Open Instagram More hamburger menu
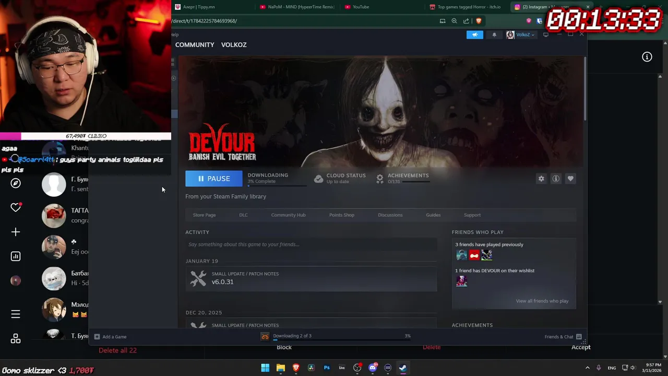This screenshot has height=376, width=668. point(16,314)
